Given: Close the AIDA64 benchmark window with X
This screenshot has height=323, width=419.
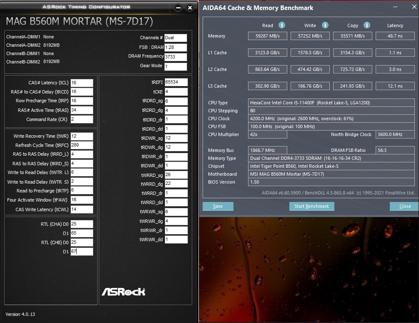Looking at the screenshot, I should tap(414, 7).
